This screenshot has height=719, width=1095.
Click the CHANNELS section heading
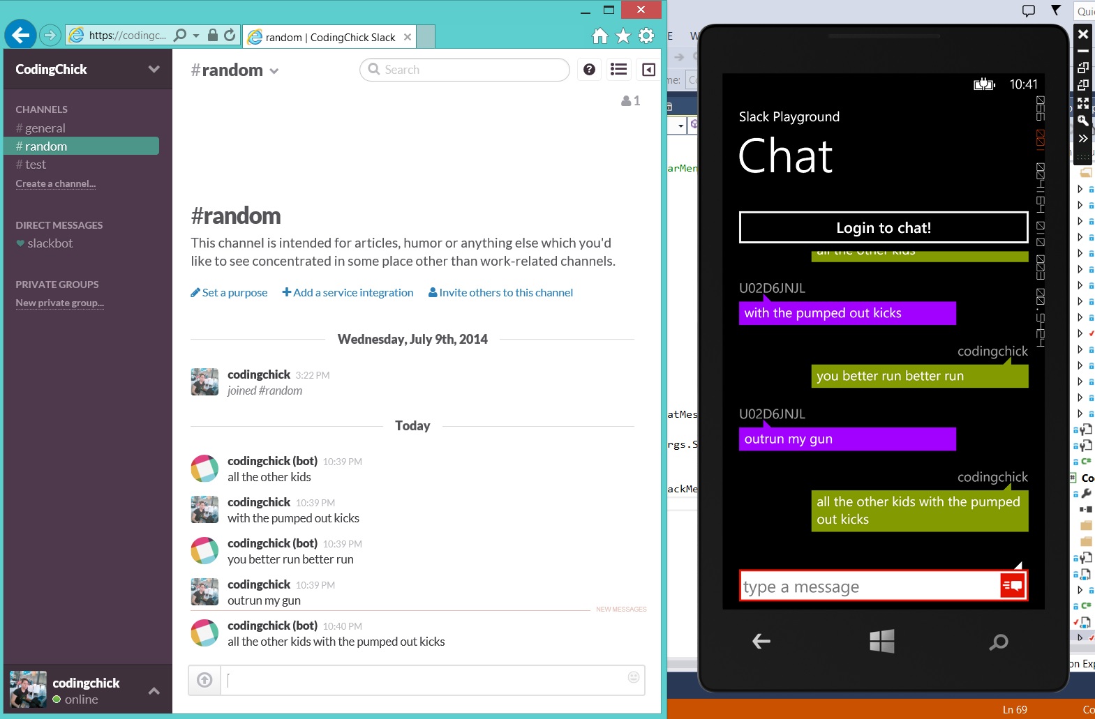tap(42, 109)
